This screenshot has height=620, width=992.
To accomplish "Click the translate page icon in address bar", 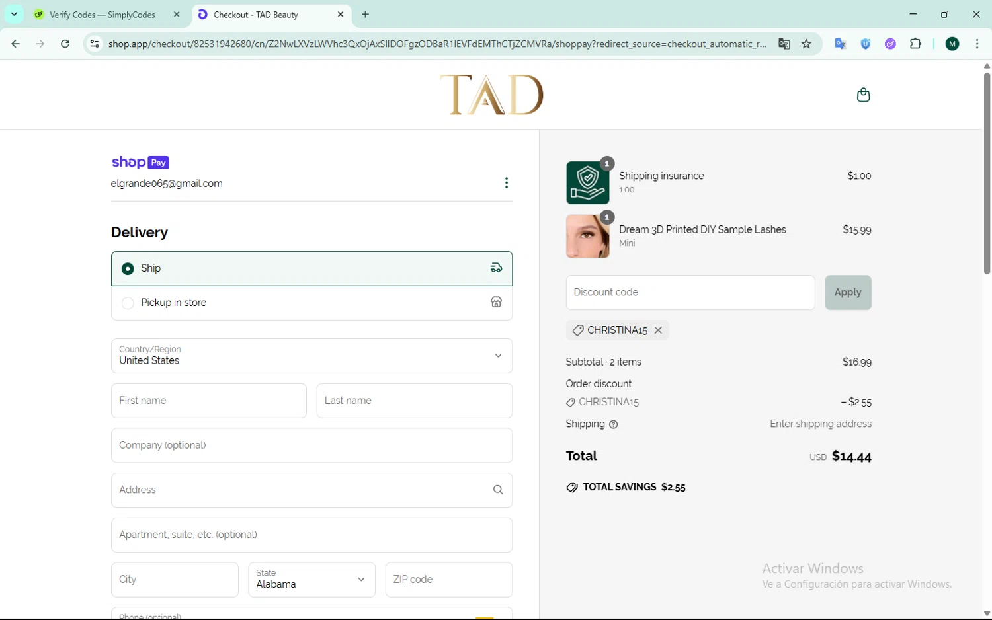I will click(784, 44).
